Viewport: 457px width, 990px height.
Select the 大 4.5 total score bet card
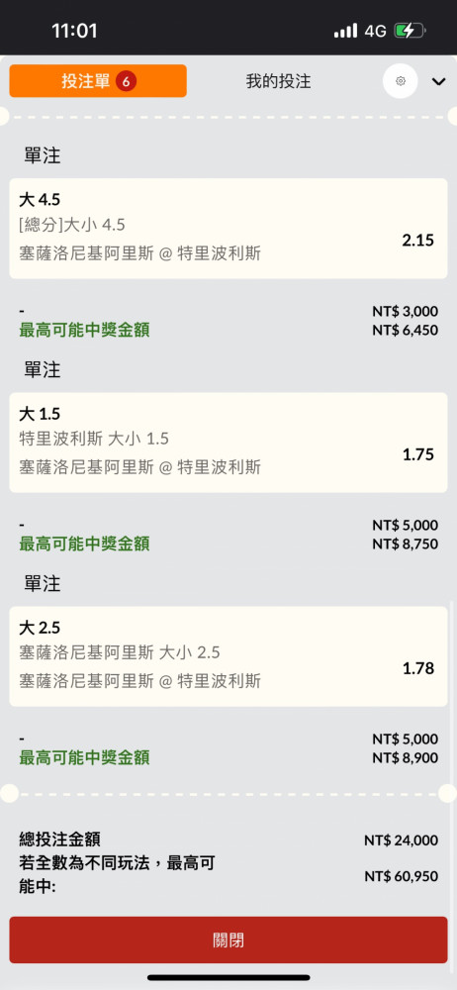tap(228, 228)
